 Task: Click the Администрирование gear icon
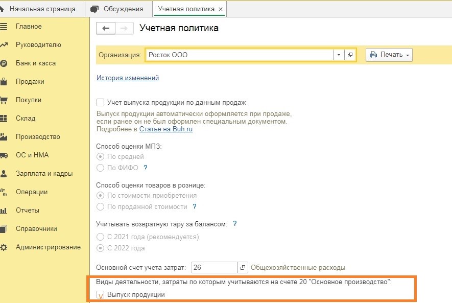tap(4, 247)
